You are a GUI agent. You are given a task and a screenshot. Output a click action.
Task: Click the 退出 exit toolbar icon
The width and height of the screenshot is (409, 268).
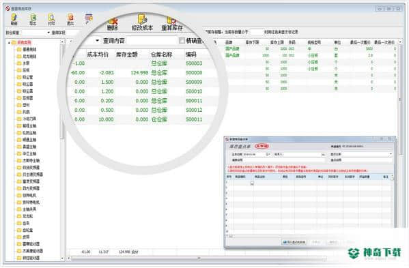pos(70,20)
